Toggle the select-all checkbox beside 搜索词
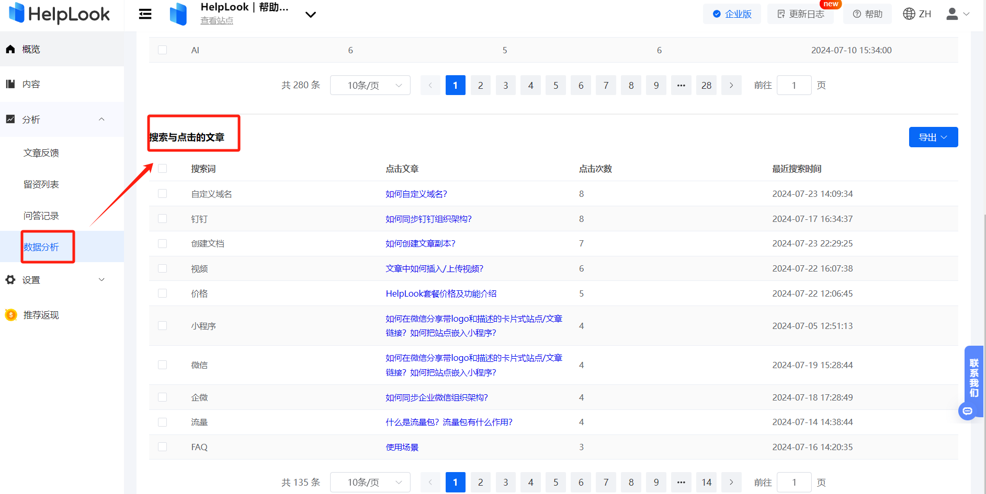The height and width of the screenshot is (494, 986). (163, 169)
